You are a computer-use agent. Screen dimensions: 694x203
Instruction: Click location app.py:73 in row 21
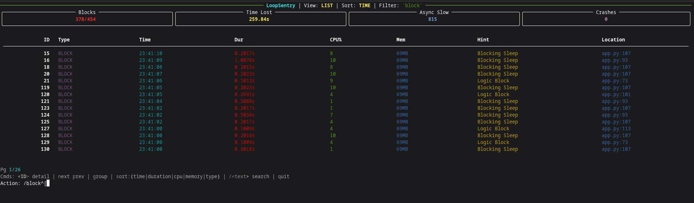pos(615,81)
